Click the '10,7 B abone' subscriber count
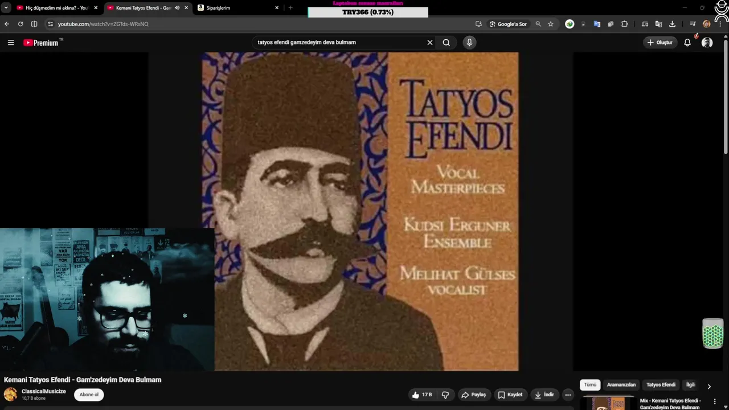 (x=34, y=399)
